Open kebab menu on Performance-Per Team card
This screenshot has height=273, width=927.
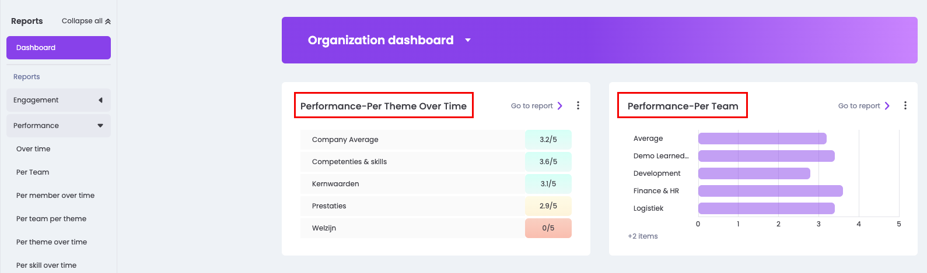[905, 105]
